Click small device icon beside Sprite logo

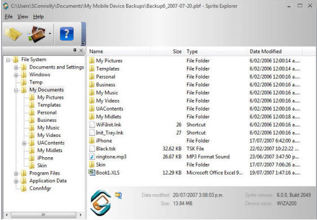(118, 195)
